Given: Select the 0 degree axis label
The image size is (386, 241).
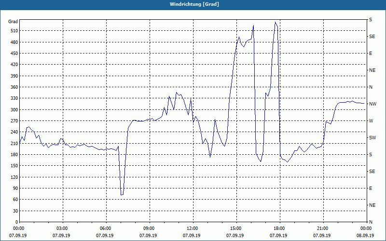Looking at the screenshot, I should click(x=16, y=222).
